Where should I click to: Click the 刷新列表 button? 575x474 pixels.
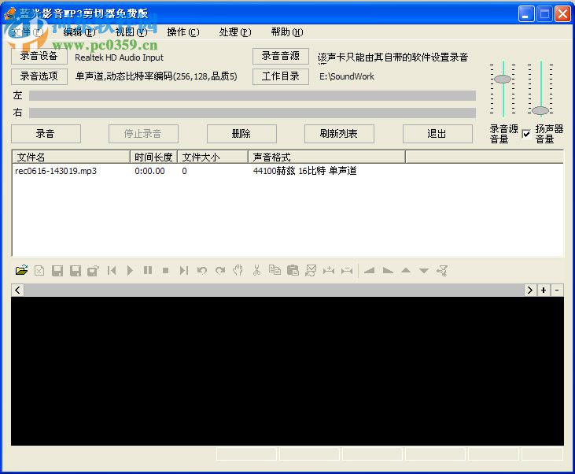pyautogui.click(x=339, y=134)
